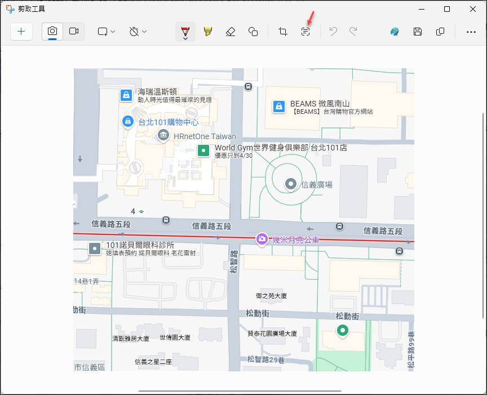Click the Snipping Tool app icon in the title bar

(10, 9)
